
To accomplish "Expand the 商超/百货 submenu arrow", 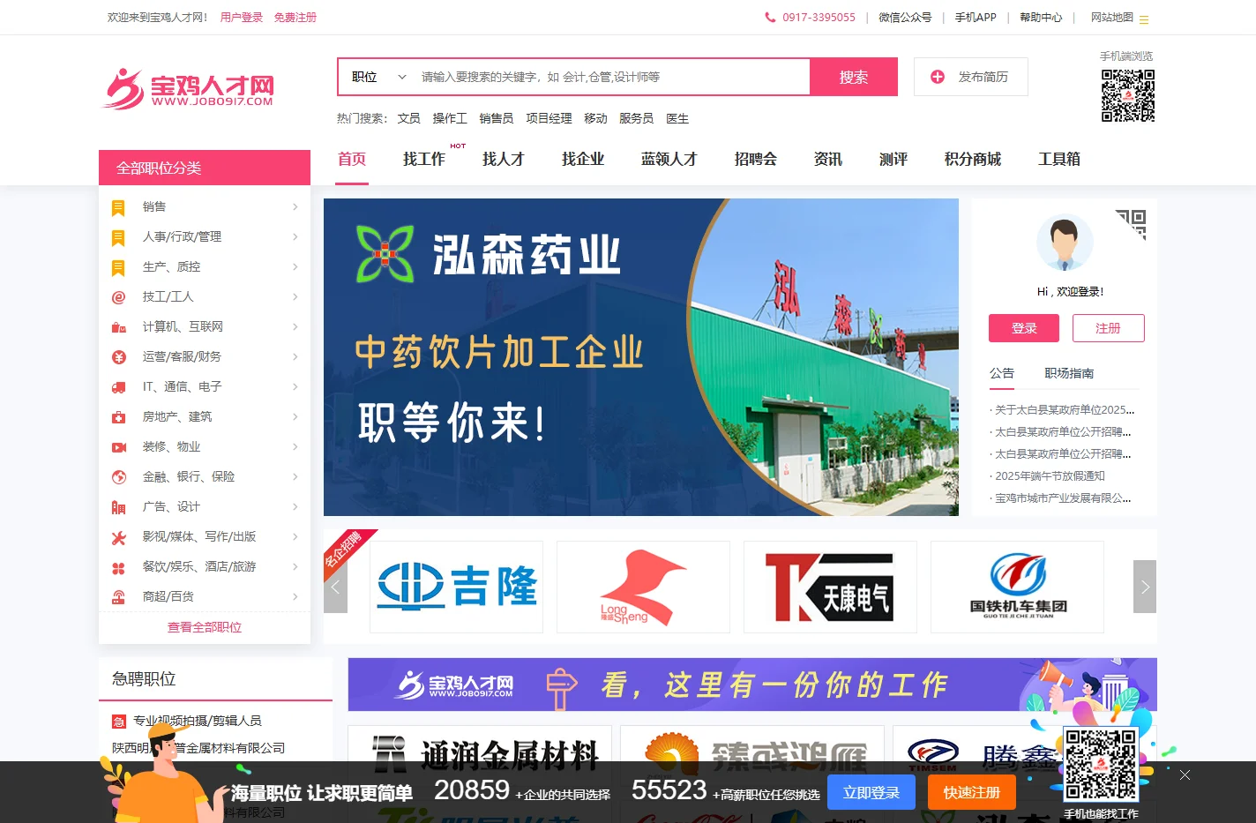I will coord(295,596).
